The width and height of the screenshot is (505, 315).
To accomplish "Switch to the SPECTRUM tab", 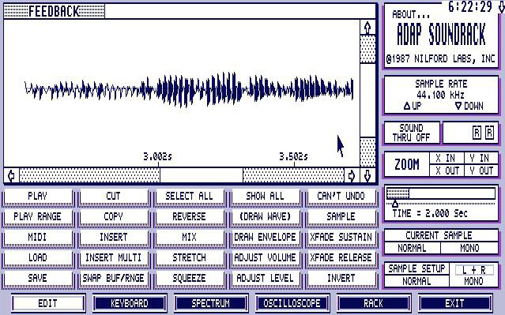I will (211, 303).
